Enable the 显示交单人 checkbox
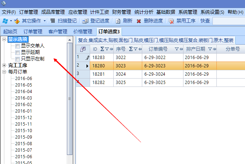Viewport: 245px width, 164px height. [17, 46]
